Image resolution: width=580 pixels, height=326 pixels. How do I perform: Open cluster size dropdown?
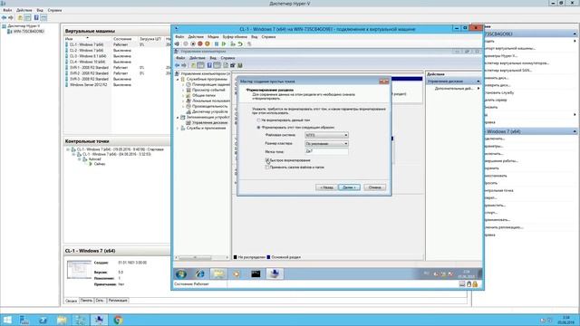pyautogui.click(x=326, y=143)
